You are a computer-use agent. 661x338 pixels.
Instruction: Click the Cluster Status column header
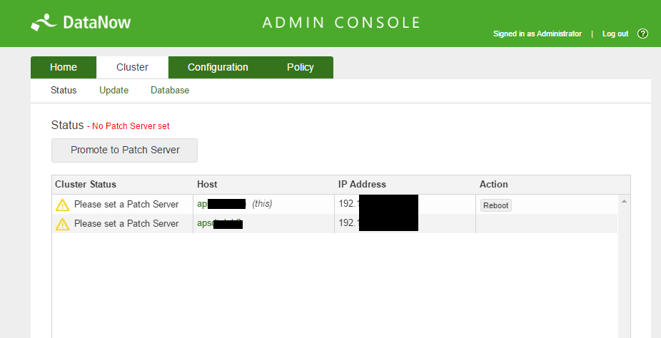click(86, 185)
